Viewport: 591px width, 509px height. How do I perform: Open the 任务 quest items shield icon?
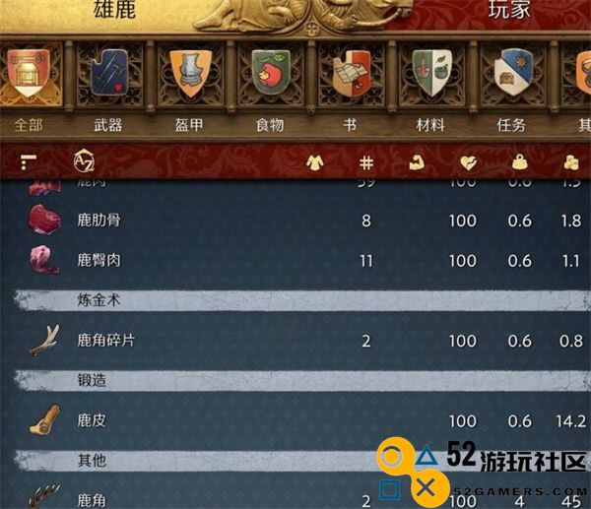(513, 72)
